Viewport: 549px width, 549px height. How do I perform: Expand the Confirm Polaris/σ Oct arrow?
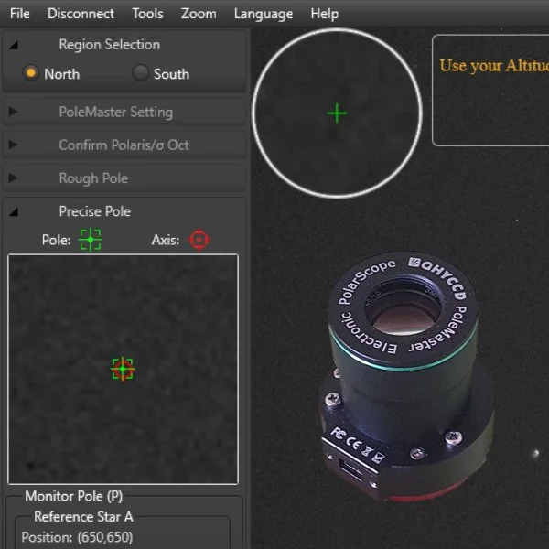point(13,145)
